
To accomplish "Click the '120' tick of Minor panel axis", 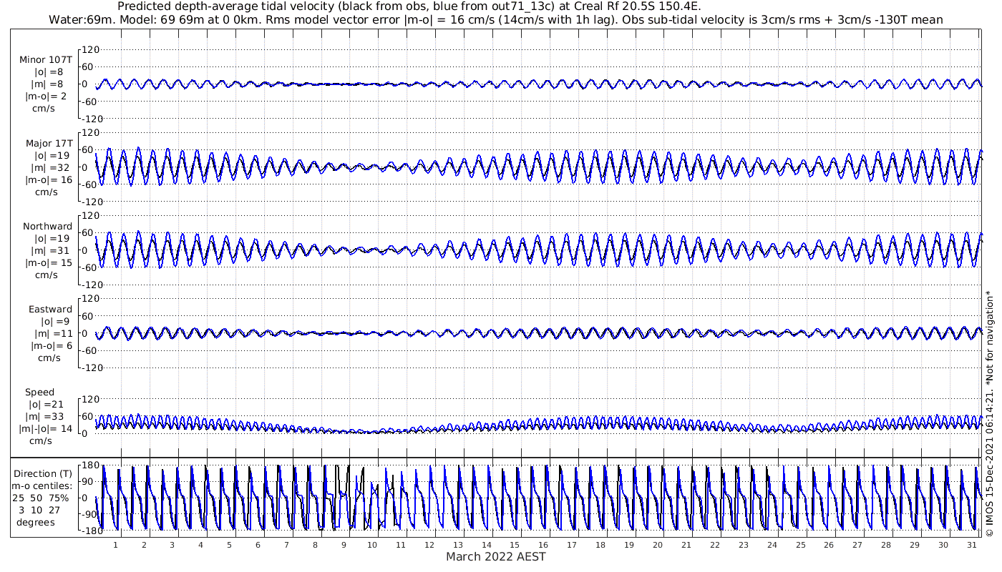I will click(x=90, y=50).
